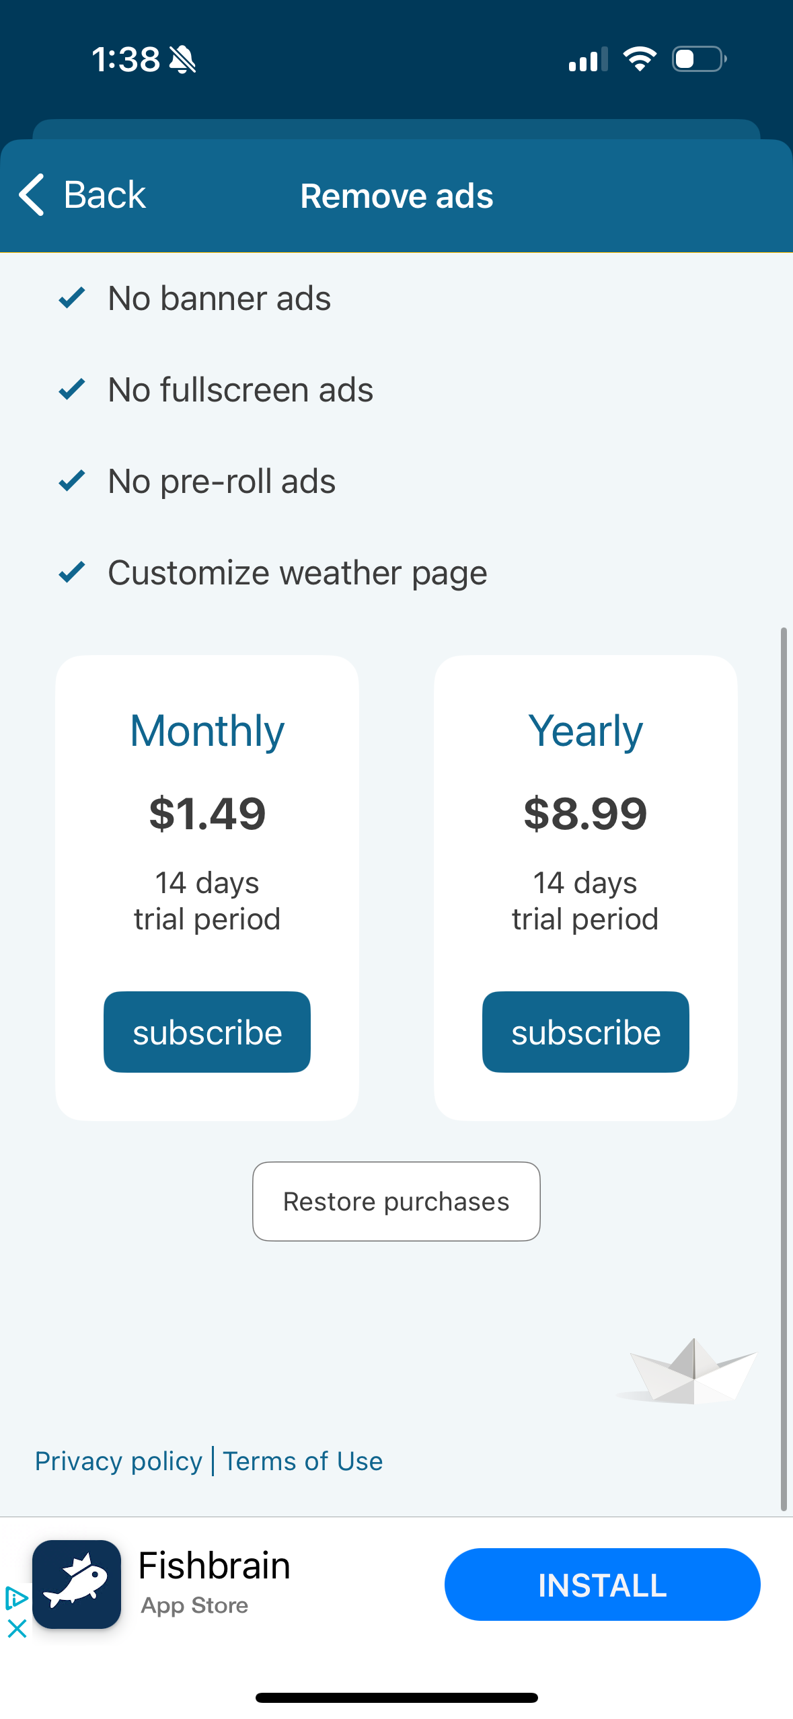Tap the Back label in header
The image size is (793, 1719).
click(104, 195)
